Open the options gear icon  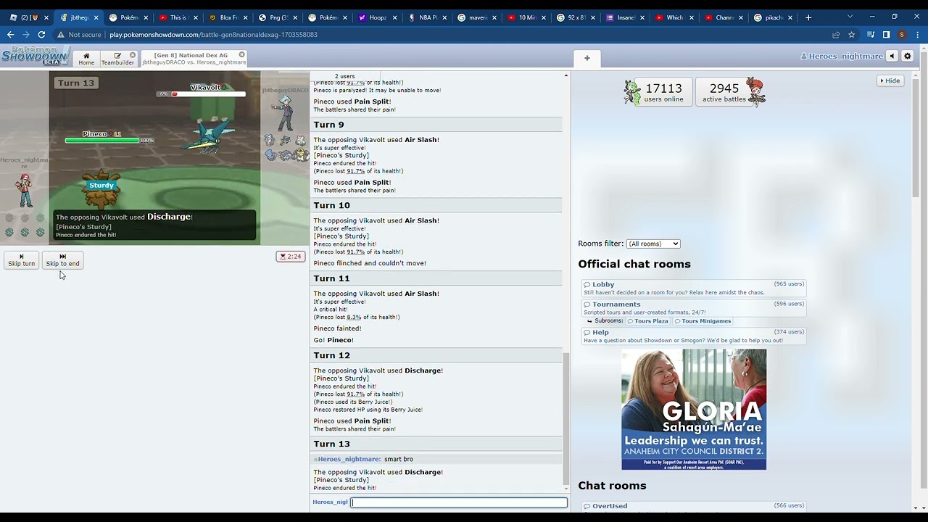[x=907, y=57]
